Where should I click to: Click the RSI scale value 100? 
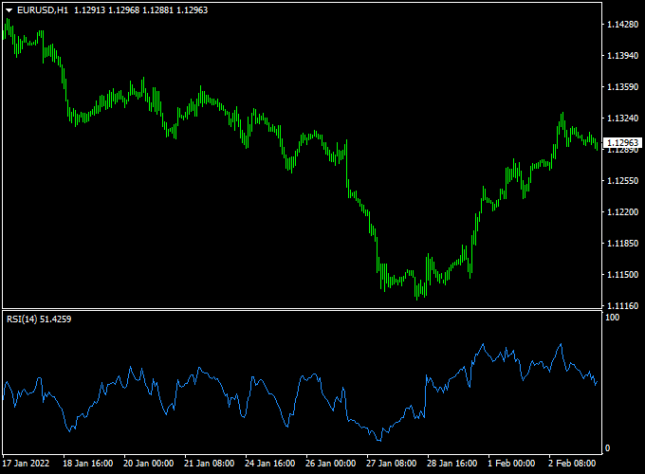pos(612,317)
